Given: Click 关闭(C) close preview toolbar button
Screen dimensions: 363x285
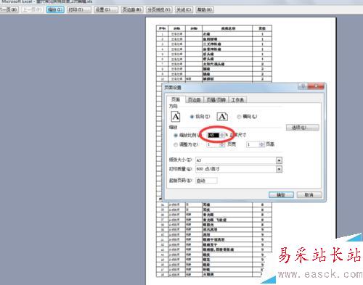Looking at the screenshot, I should click(x=184, y=9).
